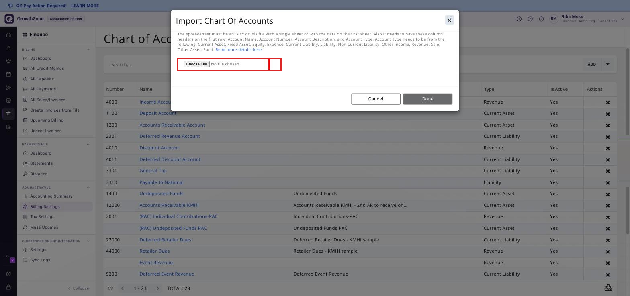The image size is (630, 296).
Task: Cancel the chart of accounts import
Action: click(376, 99)
